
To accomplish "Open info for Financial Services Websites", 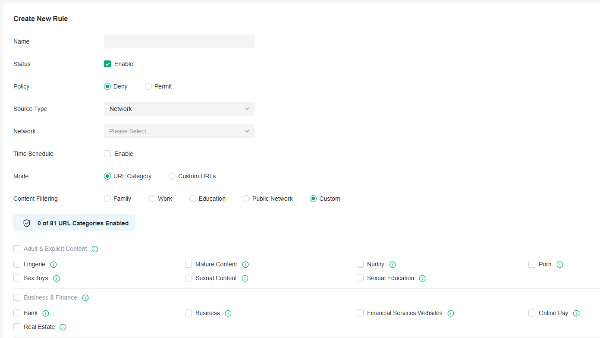I will click(x=450, y=313).
